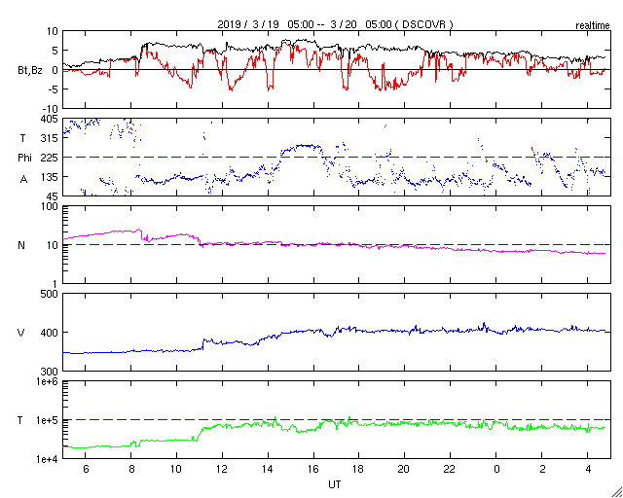The height and width of the screenshot is (498, 623).
Task: Click the '-10' tick on Bt,Bz axis
Action: [51, 109]
